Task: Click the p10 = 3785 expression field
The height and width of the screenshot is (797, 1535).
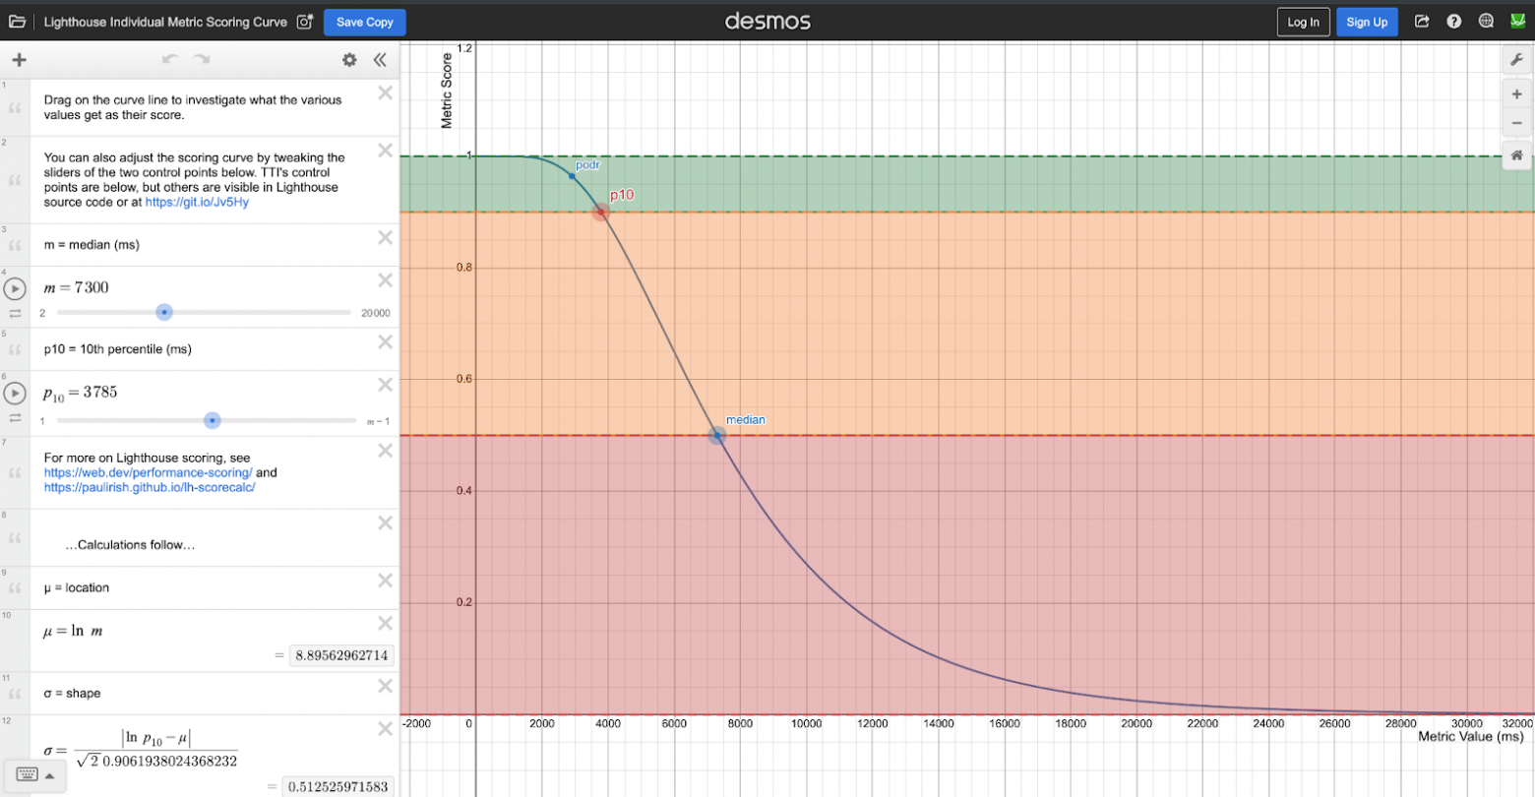Action: click(x=80, y=393)
